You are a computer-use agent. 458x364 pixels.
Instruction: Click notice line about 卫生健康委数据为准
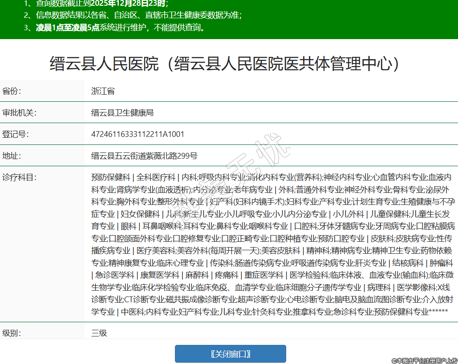pyautogui.click(x=138, y=15)
